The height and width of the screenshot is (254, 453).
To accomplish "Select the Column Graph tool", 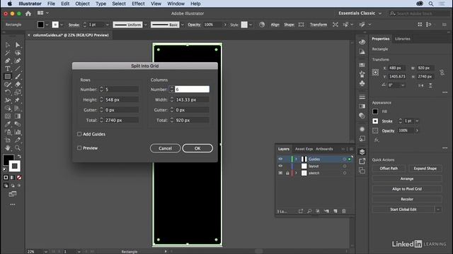I will click(18, 132).
